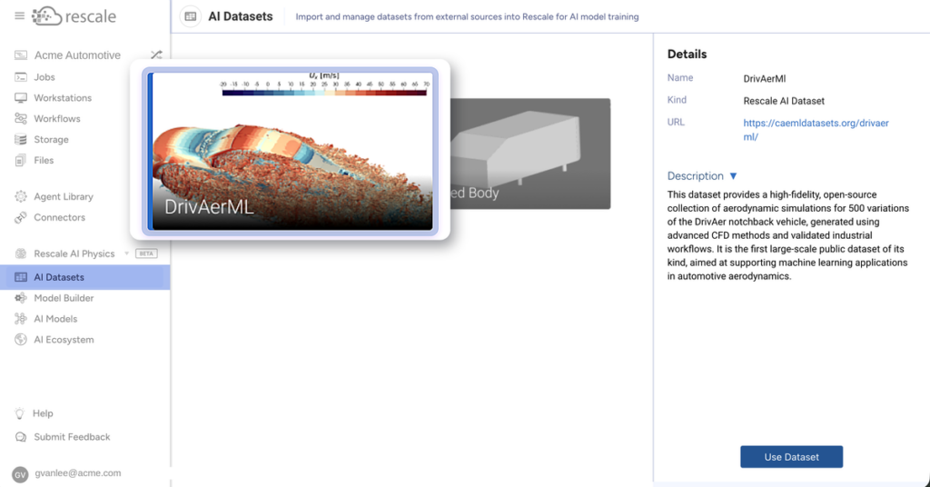930x487 pixels.
Task: Select Model Builder in the sidebar
Action: tap(64, 298)
